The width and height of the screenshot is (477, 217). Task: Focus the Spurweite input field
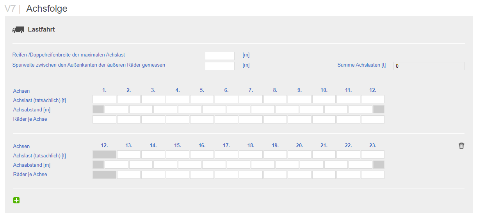coord(220,66)
